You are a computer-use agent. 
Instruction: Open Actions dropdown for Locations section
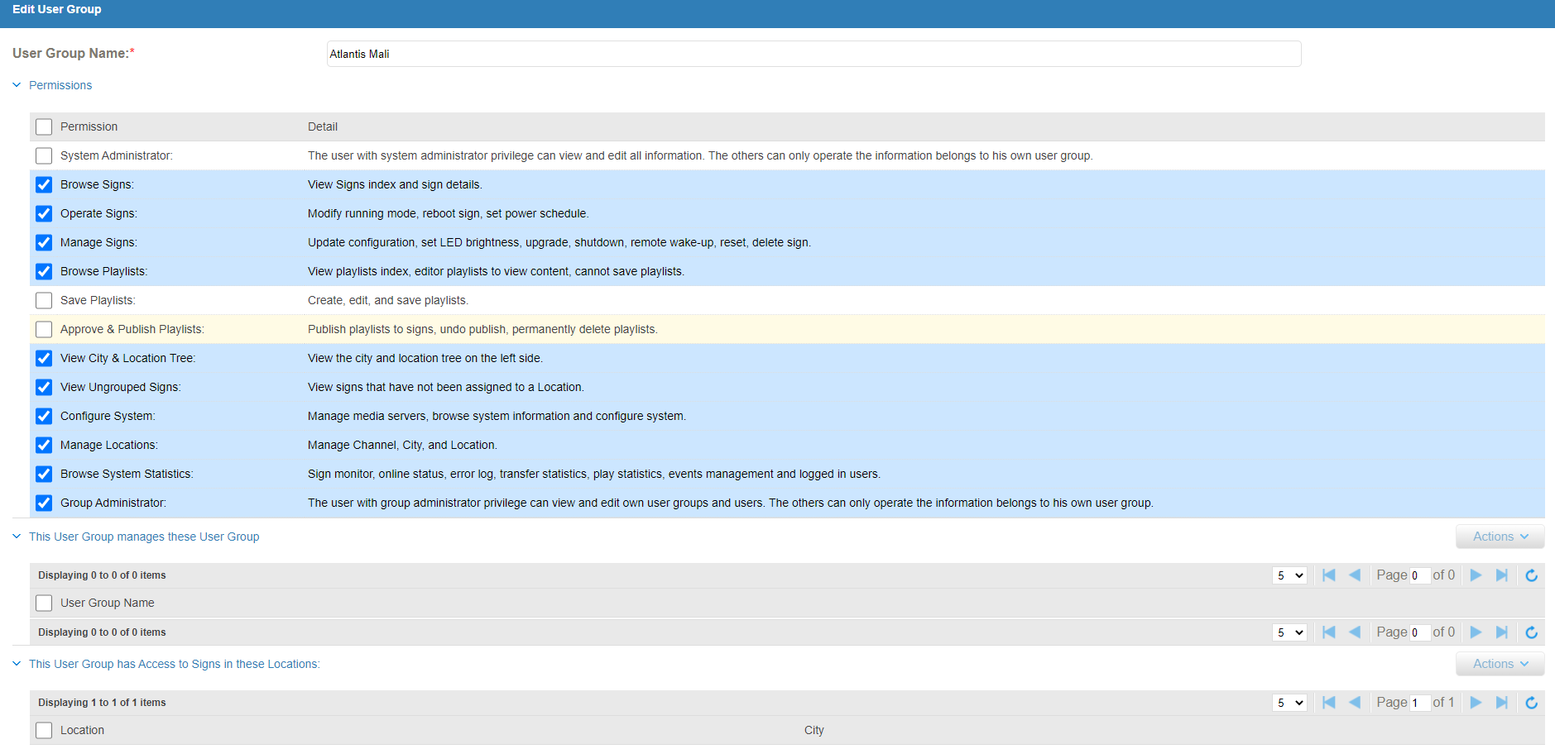click(1500, 664)
